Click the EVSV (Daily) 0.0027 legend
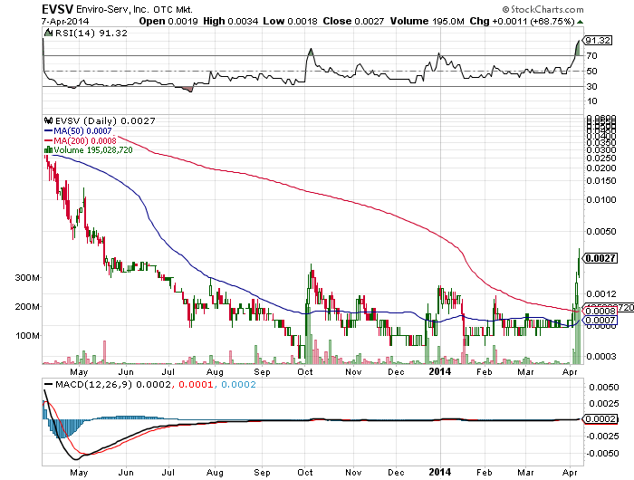This screenshot has width=634, height=480. pyautogui.click(x=105, y=121)
